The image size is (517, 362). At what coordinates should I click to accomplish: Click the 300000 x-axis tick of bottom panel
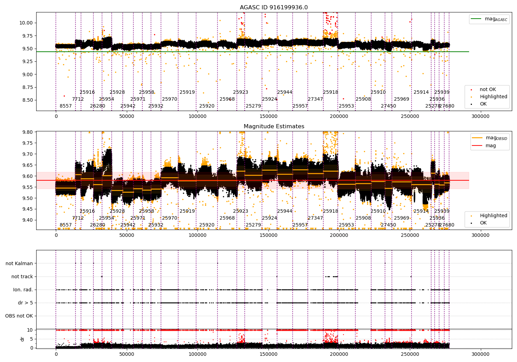pos(480,354)
